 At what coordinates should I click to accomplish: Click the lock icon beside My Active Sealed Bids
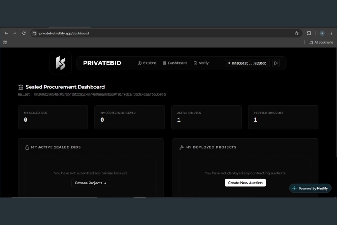point(27,147)
